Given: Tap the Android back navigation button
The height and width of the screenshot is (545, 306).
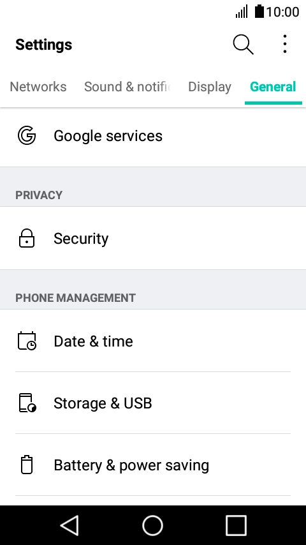Looking at the screenshot, I should (70, 525).
